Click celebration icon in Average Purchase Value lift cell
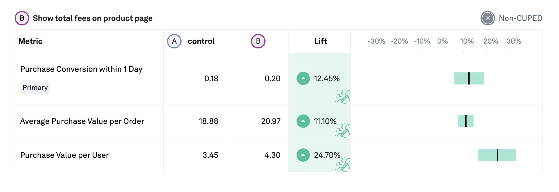The image size is (559, 192). [x=343, y=131]
